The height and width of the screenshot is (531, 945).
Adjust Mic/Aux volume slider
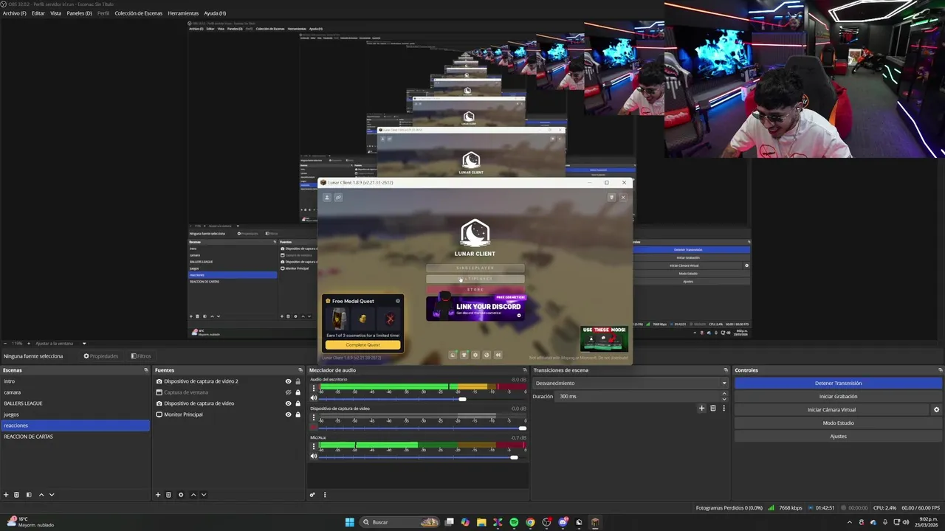(x=514, y=457)
